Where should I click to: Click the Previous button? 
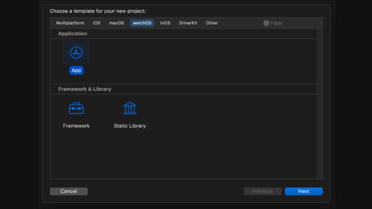[263, 191]
